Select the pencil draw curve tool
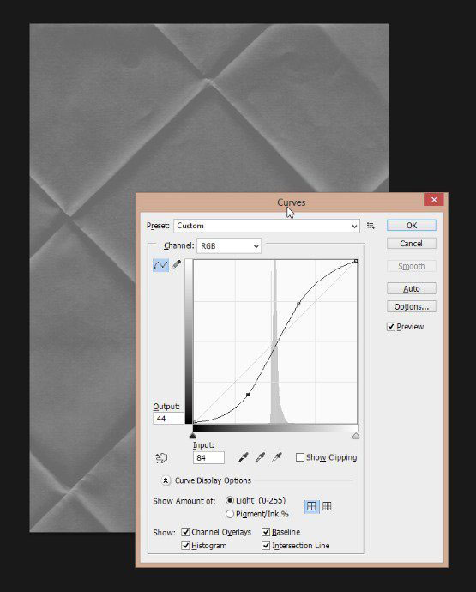Screen dimensions: 476x592 [176, 264]
